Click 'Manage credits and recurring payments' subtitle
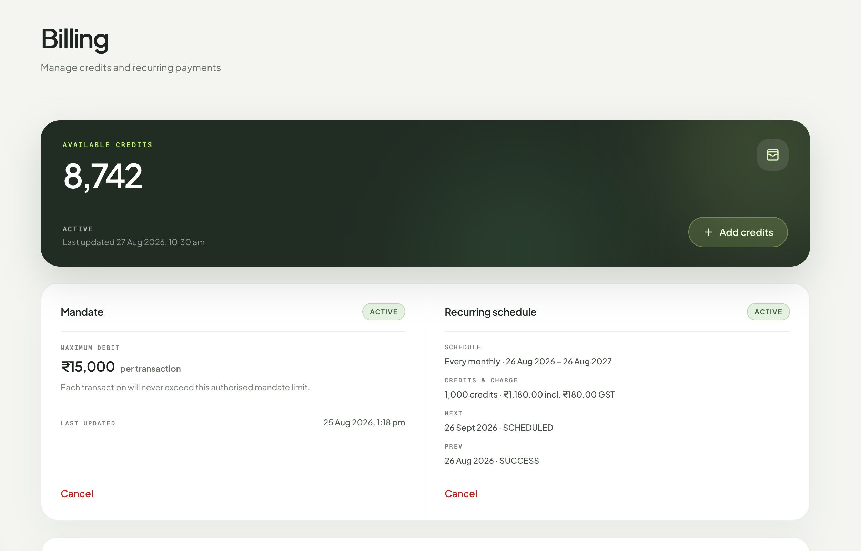861x551 pixels. [131, 68]
